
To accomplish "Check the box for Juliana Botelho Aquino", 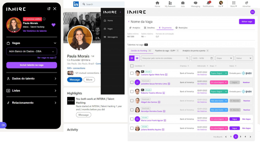I will click(x=132, y=128).
